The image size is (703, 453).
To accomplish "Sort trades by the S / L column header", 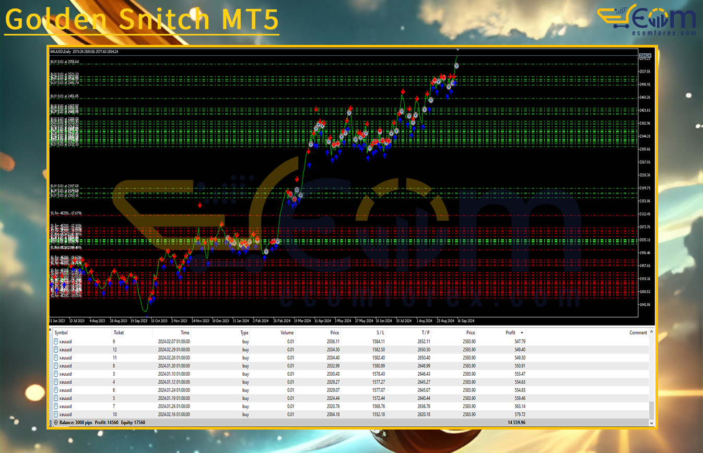I will 380,332.
